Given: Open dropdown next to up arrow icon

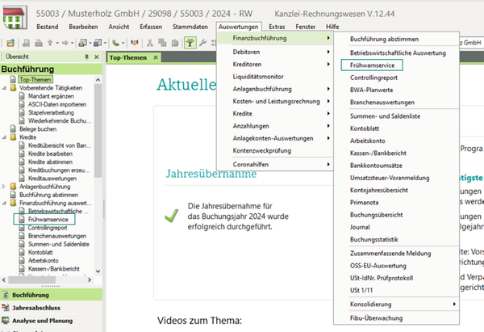Looking at the screenshot, I should (57, 43).
